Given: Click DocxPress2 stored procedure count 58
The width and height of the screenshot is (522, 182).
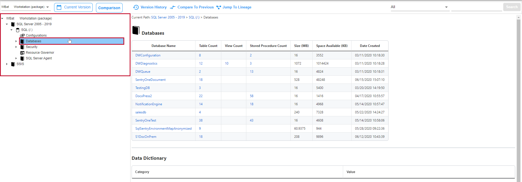Looking at the screenshot, I should pyautogui.click(x=252, y=96).
